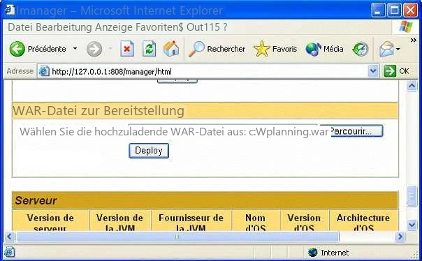Click the up arrow of vertical scrollbar
The height and width of the screenshot is (261, 422).
412,87
